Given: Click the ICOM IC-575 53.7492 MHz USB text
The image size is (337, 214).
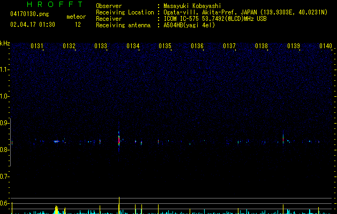Looking at the screenshot, I should click(215, 19).
